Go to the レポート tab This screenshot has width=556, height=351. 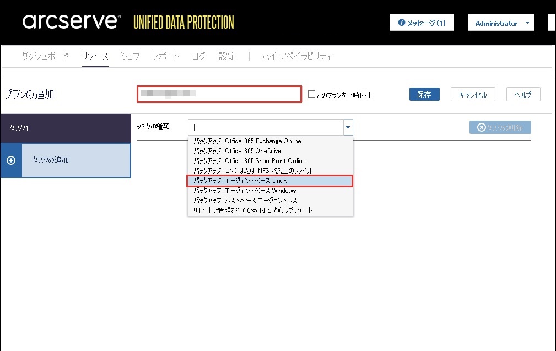[x=166, y=56]
